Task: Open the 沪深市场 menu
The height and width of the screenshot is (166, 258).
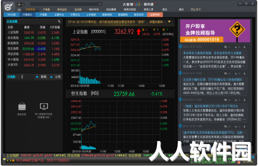Action: (30, 9)
